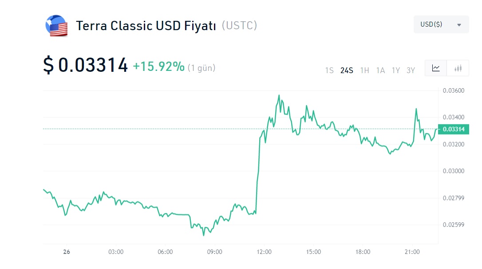This screenshot has width=482, height=269.
Task: Click the (USTC) ticker symbol
Action: point(239,25)
